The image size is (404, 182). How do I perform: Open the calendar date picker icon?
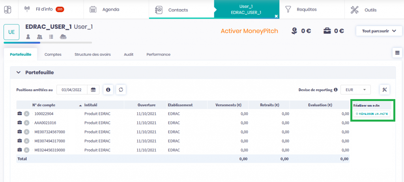(x=93, y=90)
